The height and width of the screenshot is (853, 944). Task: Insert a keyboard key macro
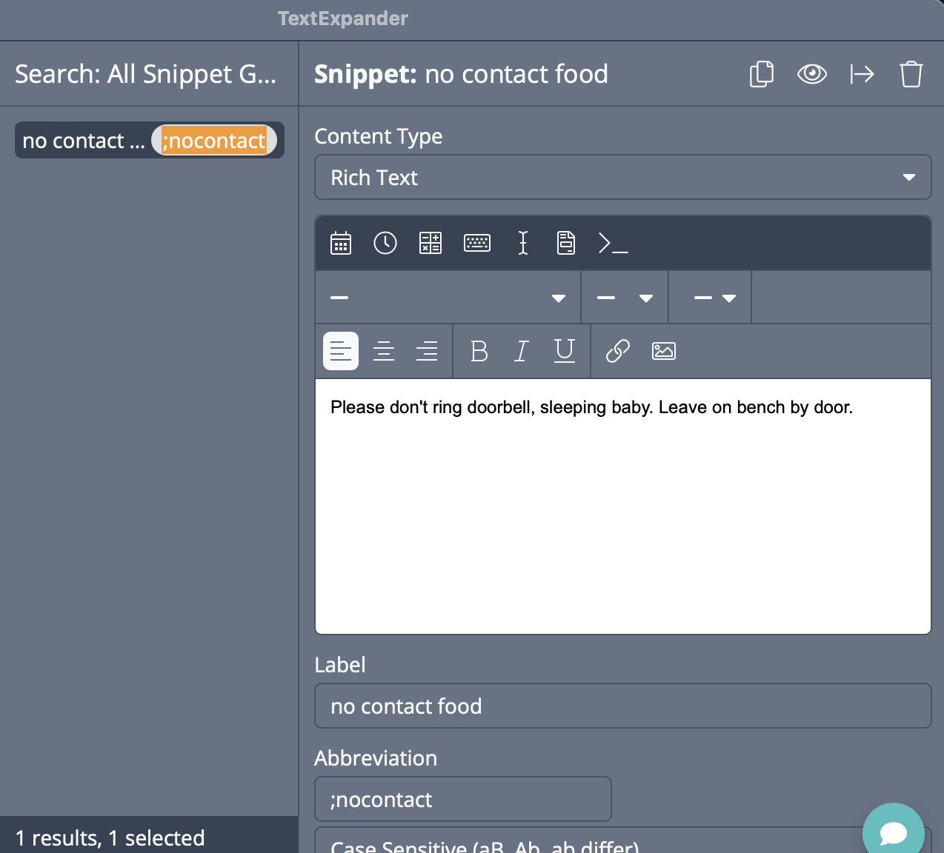click(x=476, y=243)
